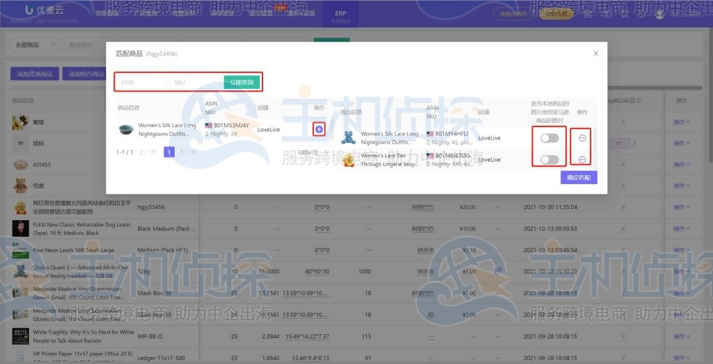713x364 pixels.
Task: Select the ASIN text B01MY4HFLI
Action: point(453,134)
